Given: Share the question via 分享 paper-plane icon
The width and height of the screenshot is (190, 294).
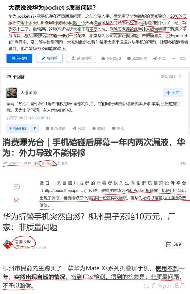Looking at the screenshot, I should pos(155,58).
